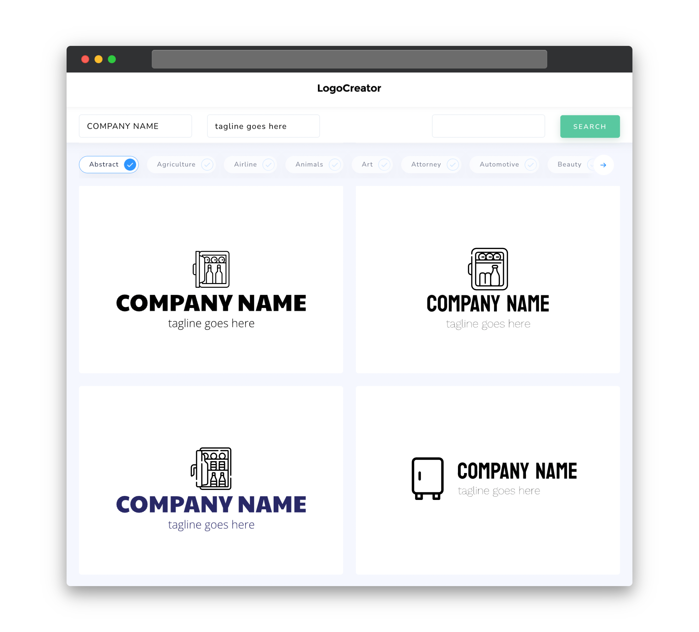
Task: Click the Agriculture category checkmark icon
Action: click(x=206, y=164)
